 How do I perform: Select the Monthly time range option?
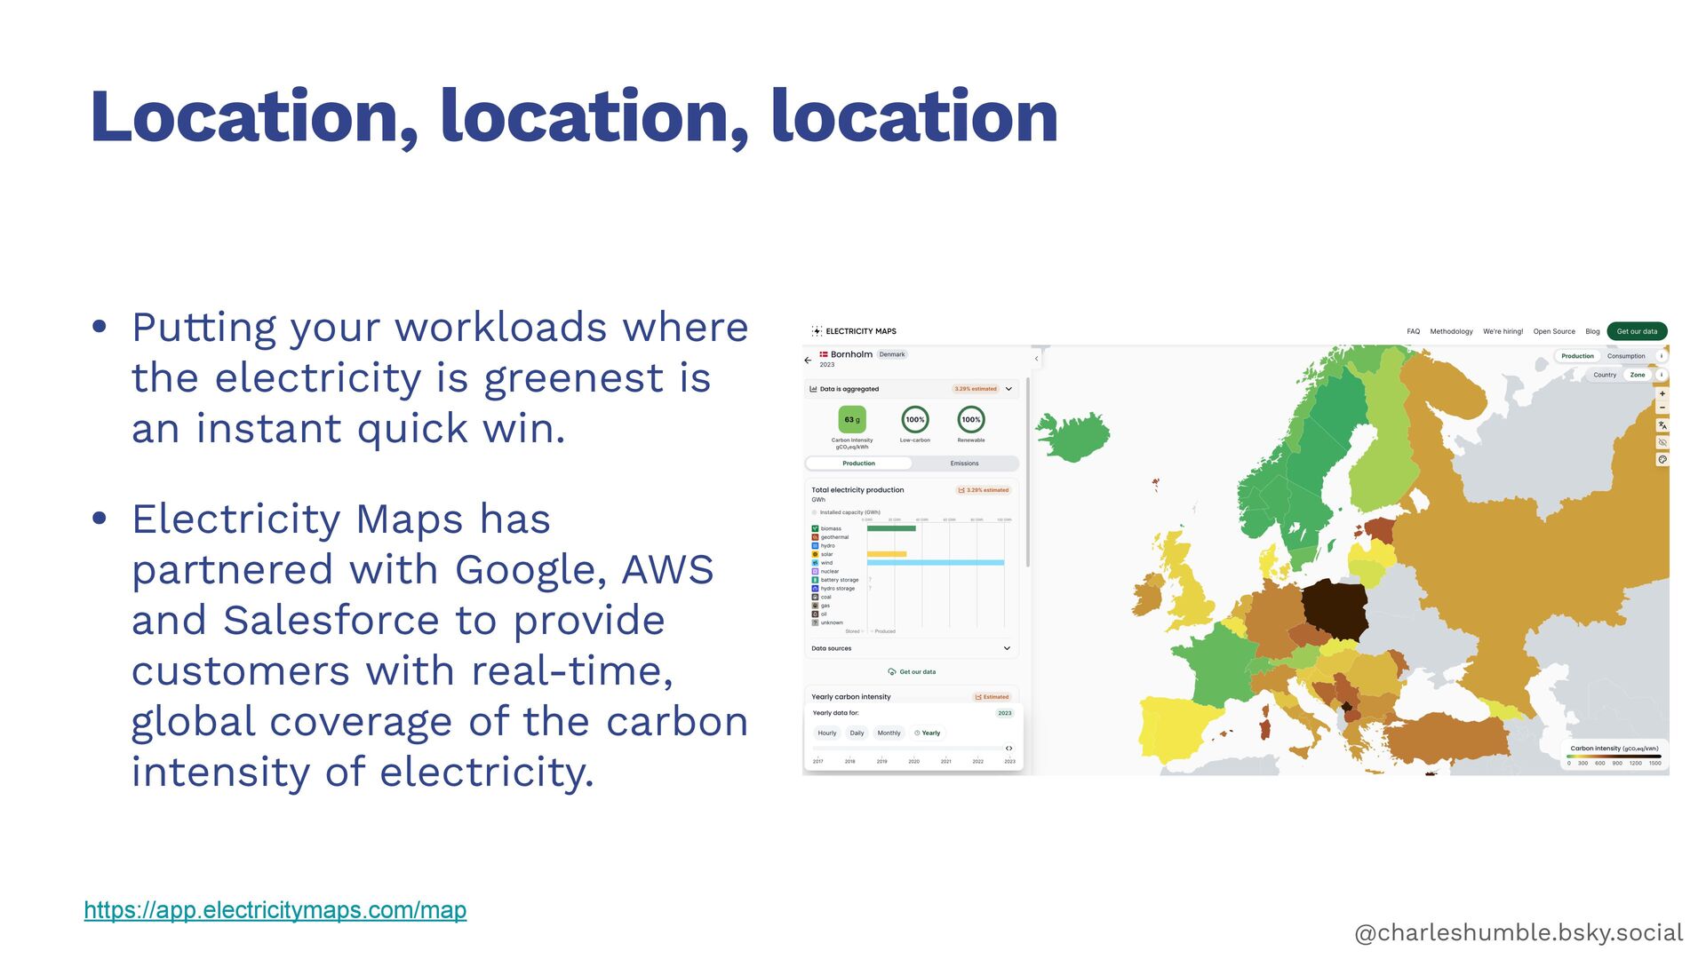point(889,733)
